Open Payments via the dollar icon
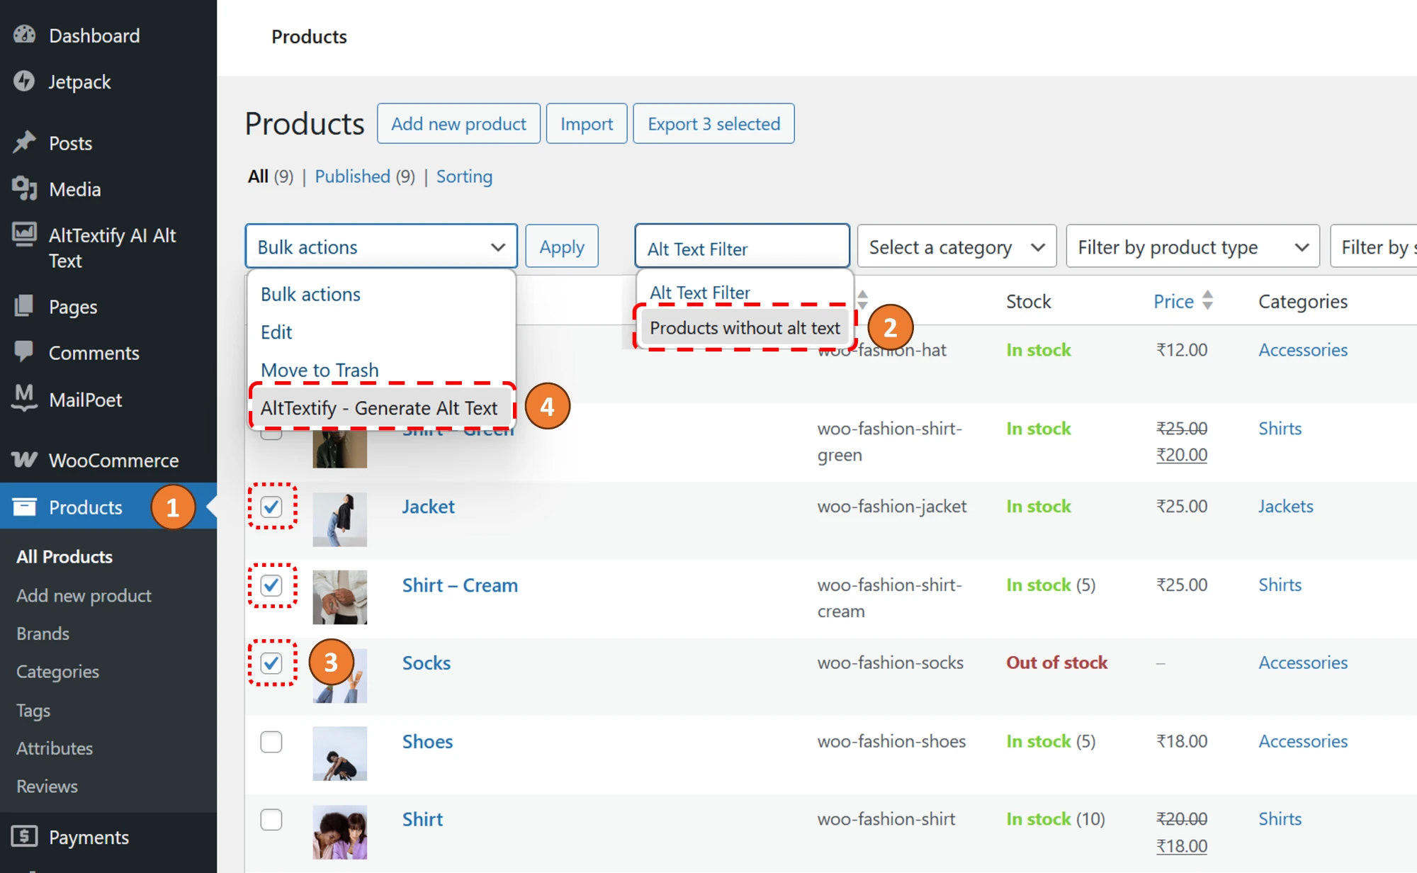This screenshot has width=1417, height=873. point(26,837)
